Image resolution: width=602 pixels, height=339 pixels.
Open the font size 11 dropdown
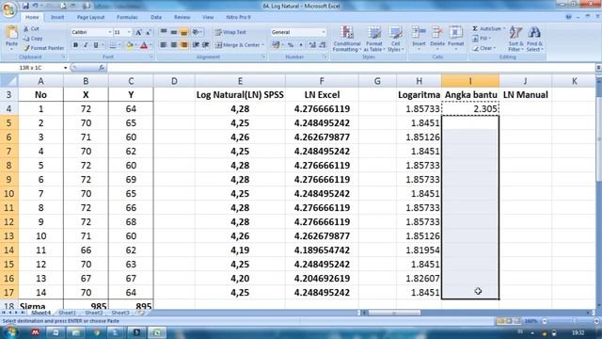129,32
